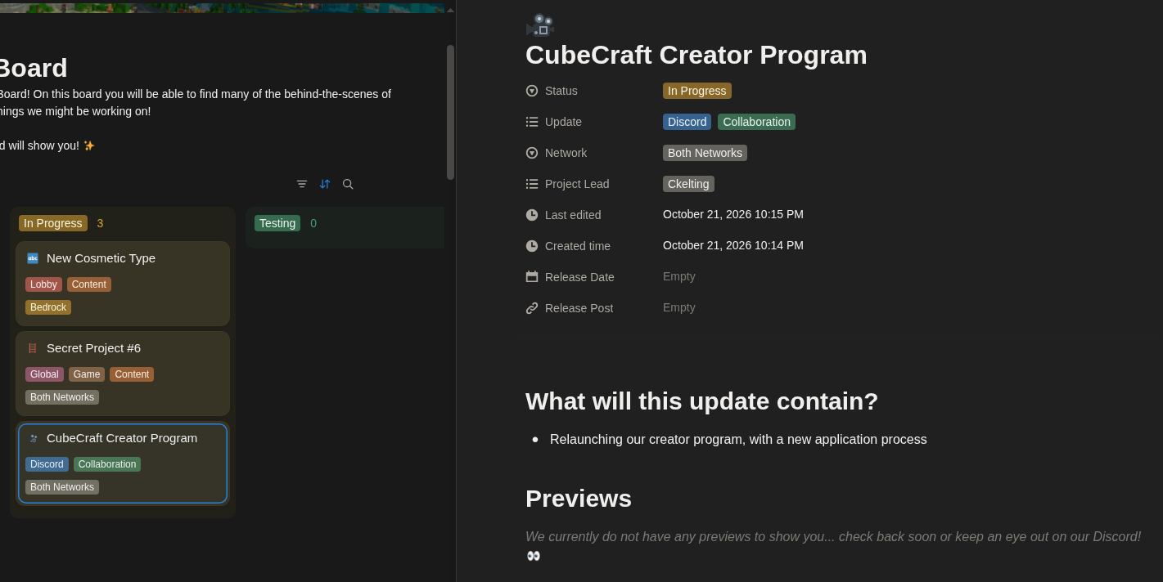Image resolution: width=1163 pixels, height=582 pixels.
Task: Click the Last edited date value
Action: coord(733,214)
